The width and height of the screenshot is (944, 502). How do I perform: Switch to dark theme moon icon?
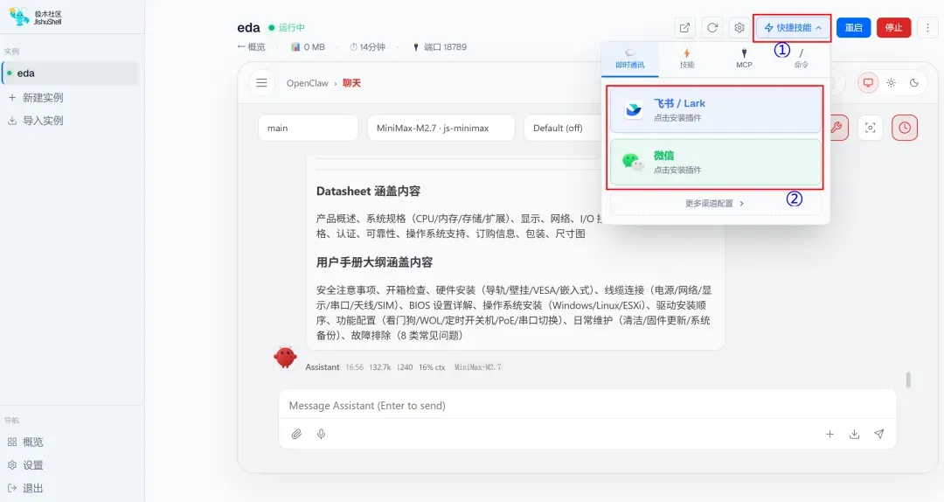914,82
